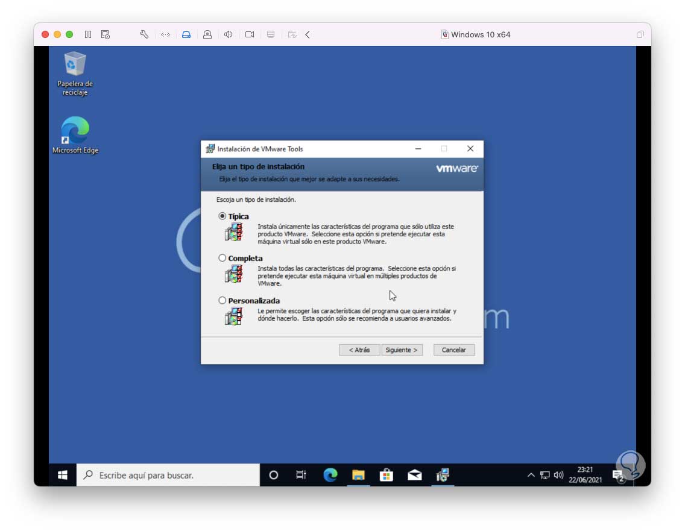Minimize the VMware Tools installer dialog

(x=418, y=149)
